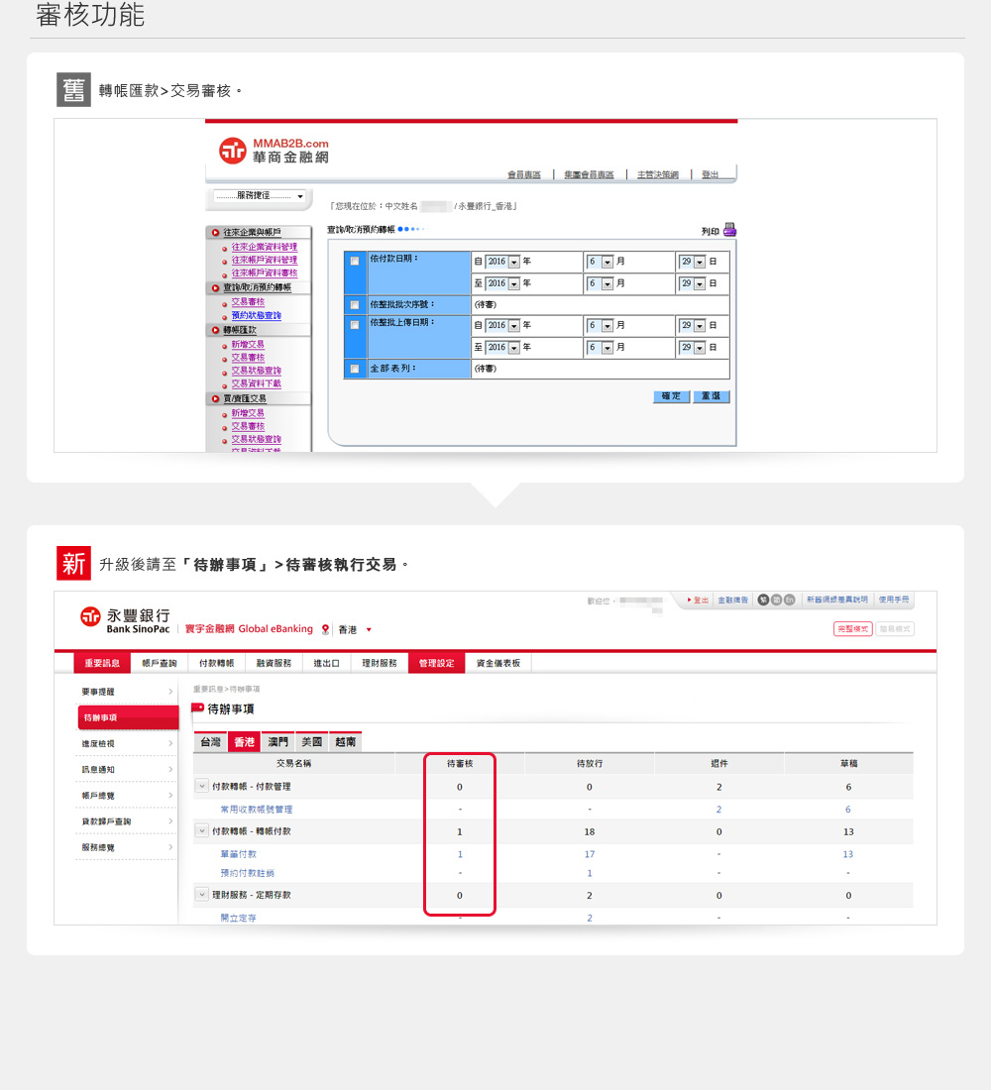This screenshot has height=1090, width=991.
Task: Open the 資金儀表板 main menu tab
Action: [x=497, y=663]
